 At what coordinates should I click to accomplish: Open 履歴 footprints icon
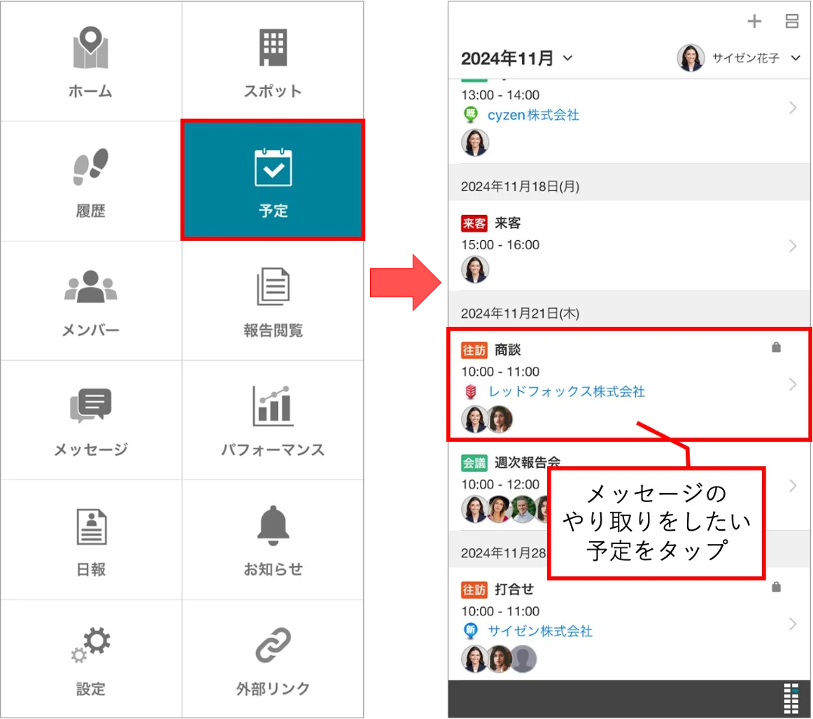coord(91,167)
